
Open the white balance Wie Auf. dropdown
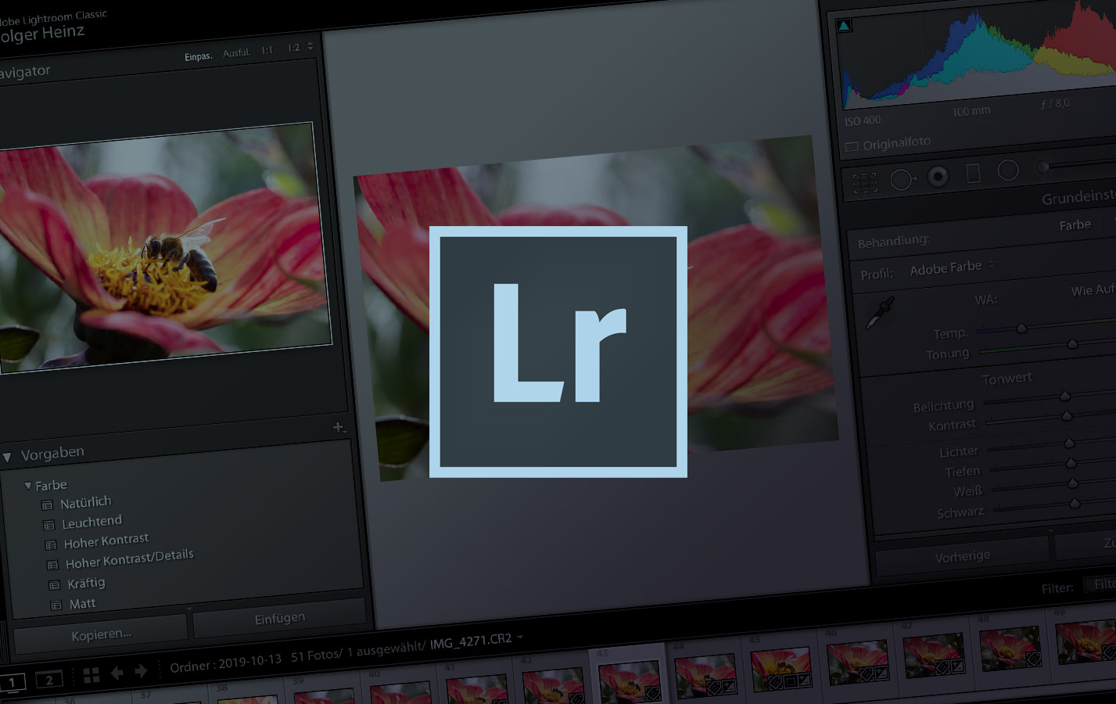(x=1093, y=289)
